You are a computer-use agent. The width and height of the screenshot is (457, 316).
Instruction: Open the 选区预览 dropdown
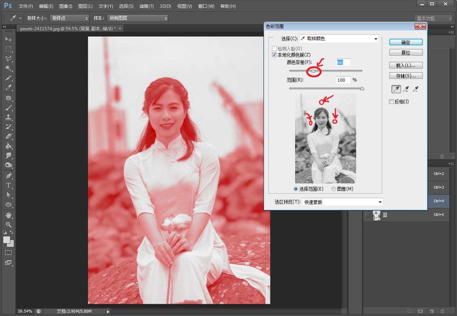coord(342,202)
